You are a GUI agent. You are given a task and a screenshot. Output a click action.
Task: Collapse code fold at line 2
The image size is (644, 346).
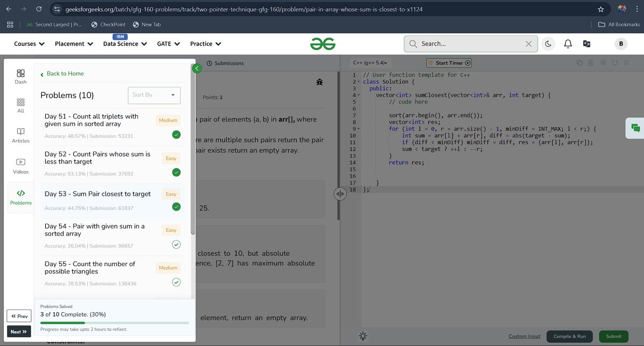[x=359, y=82]
